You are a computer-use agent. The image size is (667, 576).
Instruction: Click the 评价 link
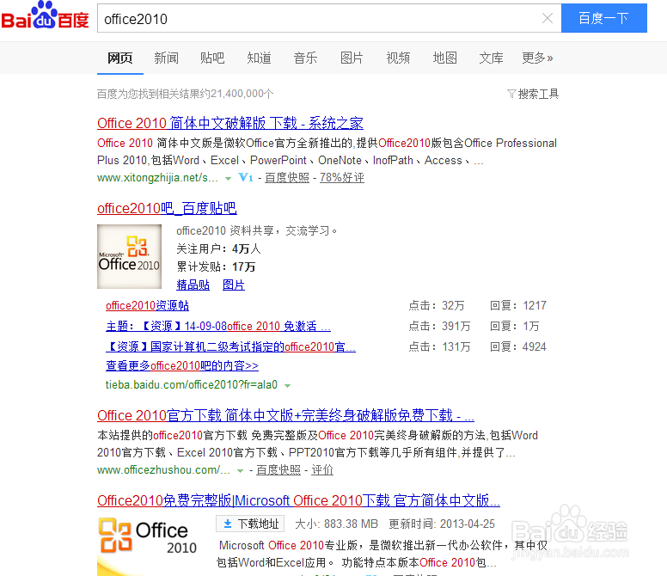(322, 469)
